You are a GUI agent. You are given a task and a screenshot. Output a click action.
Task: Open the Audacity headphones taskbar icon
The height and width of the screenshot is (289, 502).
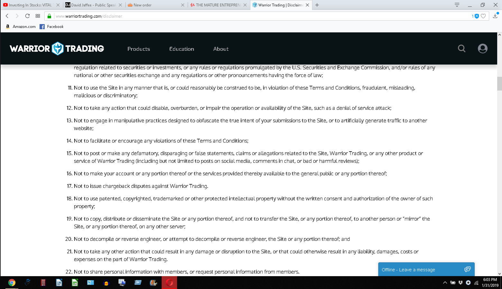[x=106, y=283]
